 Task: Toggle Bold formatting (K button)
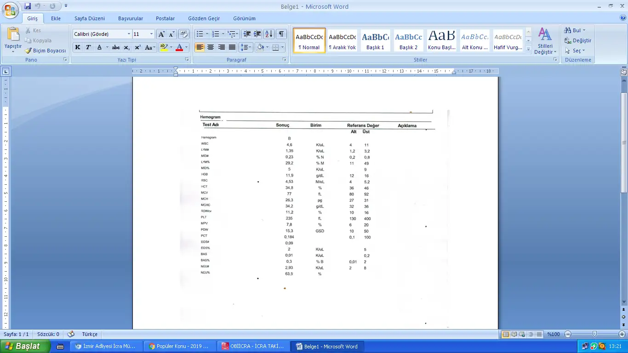(x=78, y=47)
